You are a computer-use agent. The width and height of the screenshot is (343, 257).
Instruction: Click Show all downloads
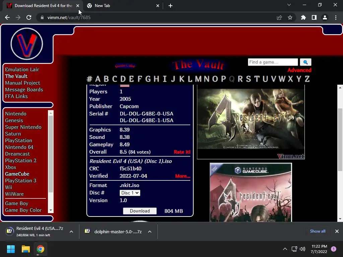point(318,231)
